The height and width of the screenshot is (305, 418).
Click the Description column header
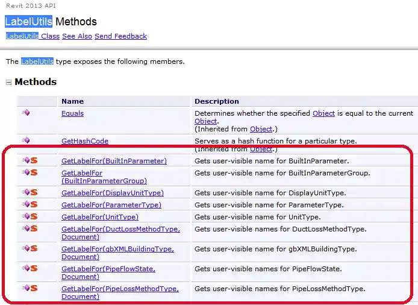(x=217, y=101)
